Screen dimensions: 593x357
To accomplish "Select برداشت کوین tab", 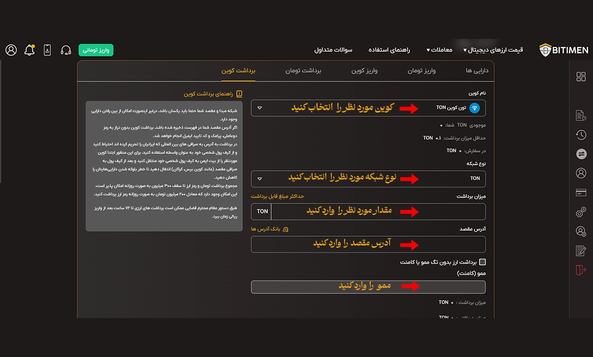I will pos(238,70).
